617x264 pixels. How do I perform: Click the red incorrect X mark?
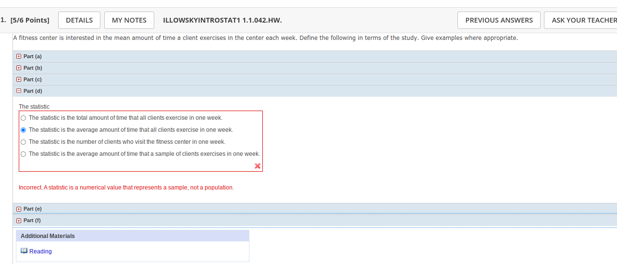click(258, 166)
